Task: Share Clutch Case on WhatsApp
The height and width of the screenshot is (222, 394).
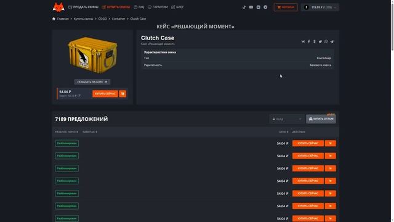Action: (326, 41)
